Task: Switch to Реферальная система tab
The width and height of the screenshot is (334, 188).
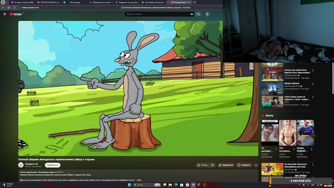Action: [x=101, y=2]
